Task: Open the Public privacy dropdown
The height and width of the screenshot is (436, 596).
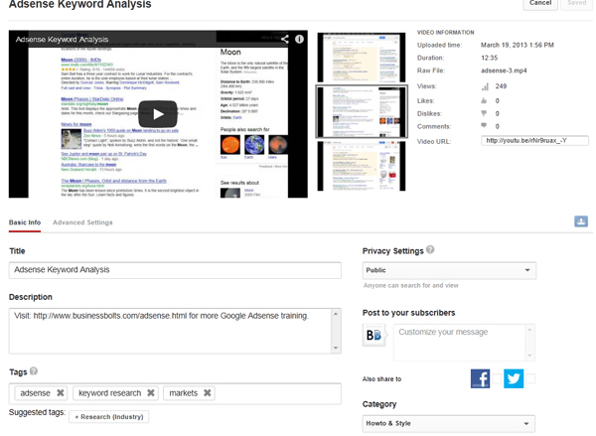Action: (449, 270)
